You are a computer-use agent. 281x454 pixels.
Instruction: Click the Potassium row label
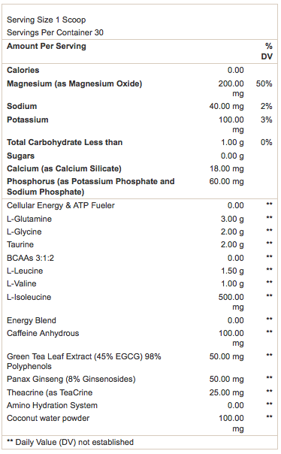[28, 120]
